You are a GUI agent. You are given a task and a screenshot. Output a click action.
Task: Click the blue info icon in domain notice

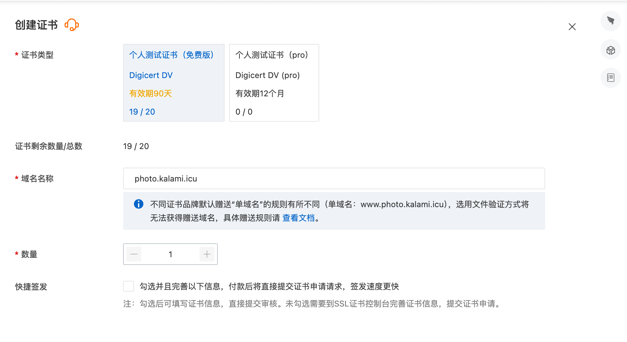[139, 204]
